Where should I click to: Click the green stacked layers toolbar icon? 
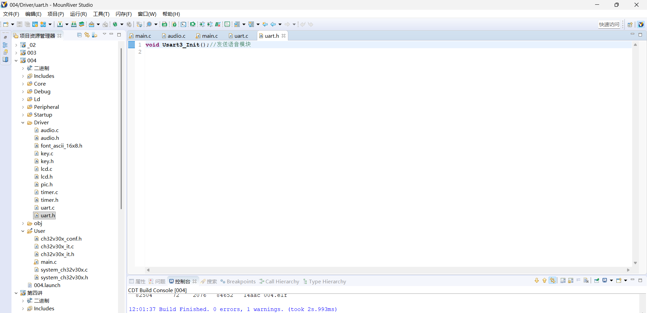pos(82,24)
